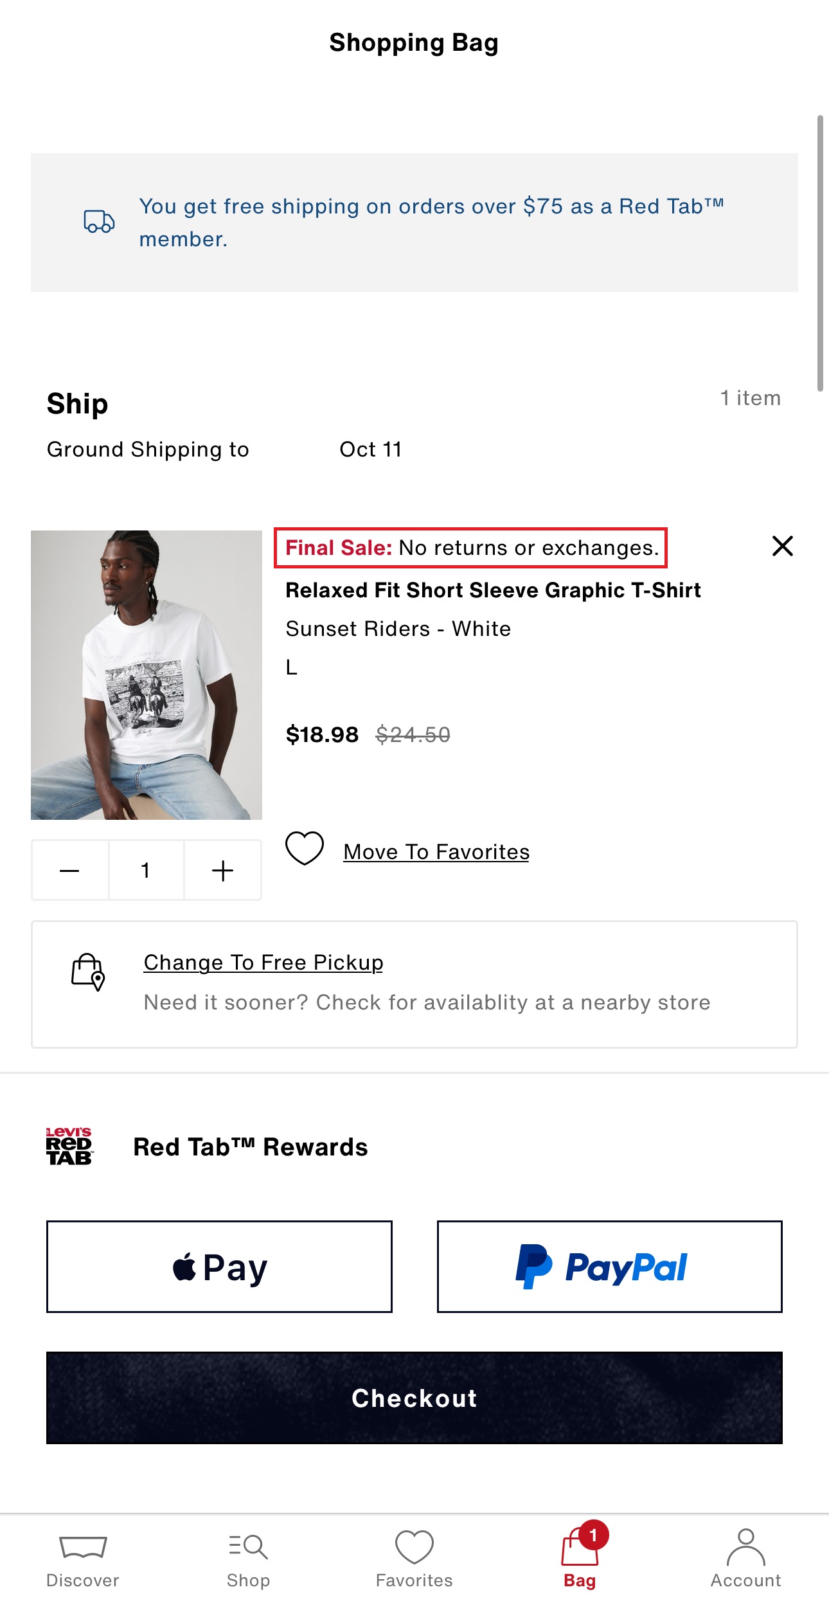Click the Move To Favorites link
829x1621 pixels.
[x=436, y=852]
